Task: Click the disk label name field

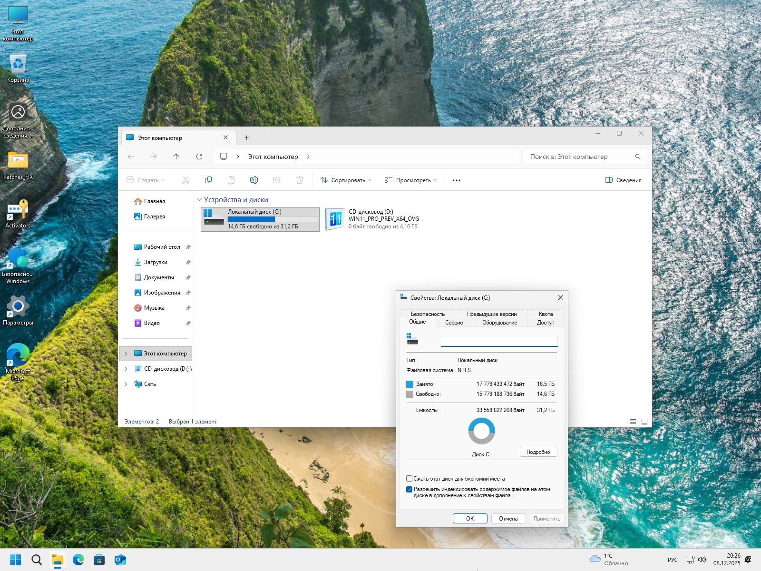Action: click(x=499, y=341)
